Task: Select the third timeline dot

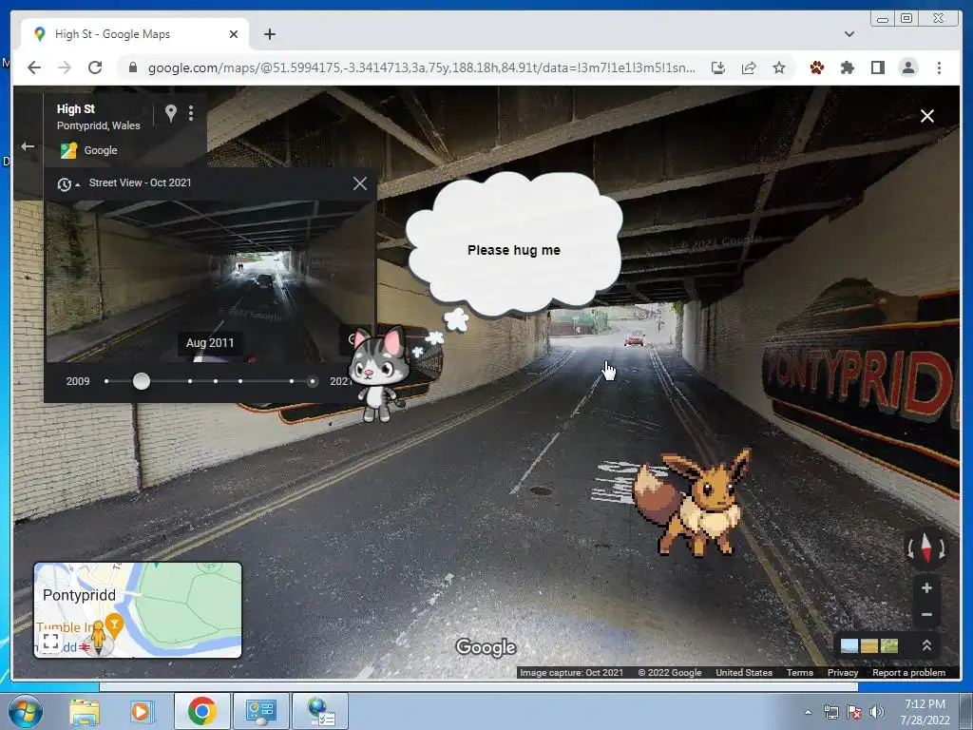Action: 190,381
